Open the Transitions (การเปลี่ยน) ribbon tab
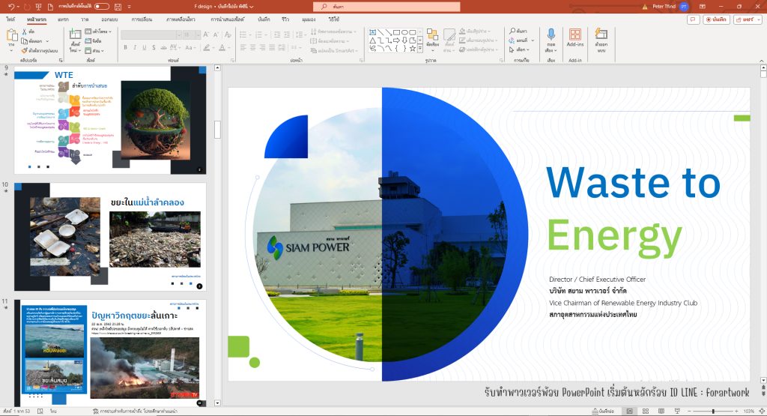Viewport: 767px width, 416px height. pos(142,19)
